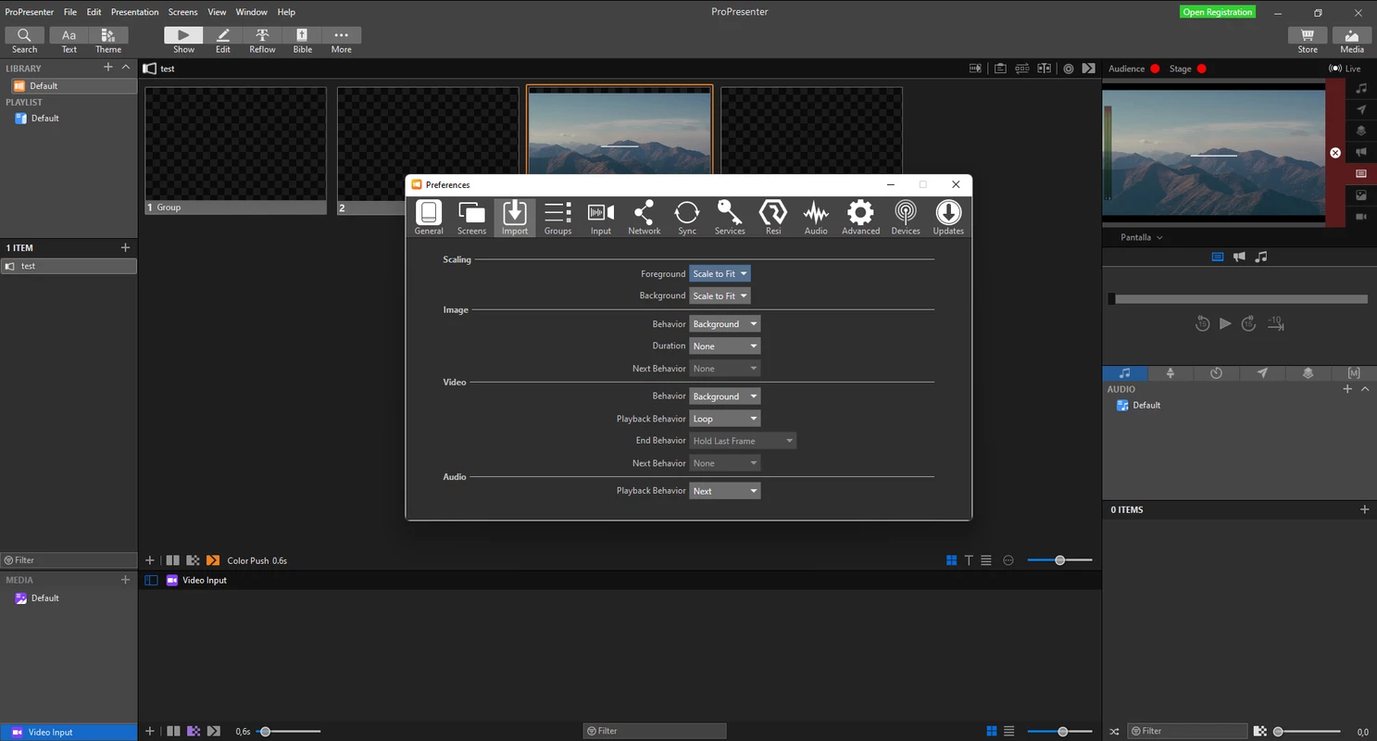Image resolution: width=1377 pixels, height=741 pixels.
Task: Add a new media playlist
Action: pyautogui.click(x=126, y=580)
